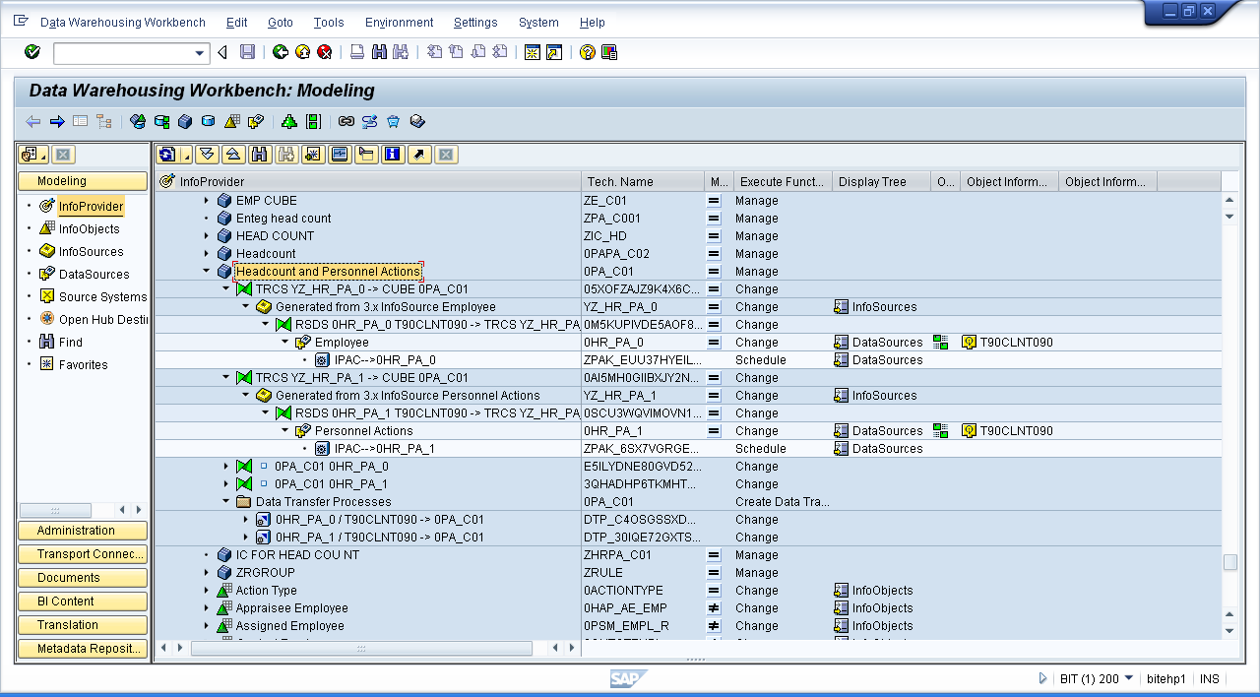This screenshot has height=697, width=1260.
Task: Select DataSources in the Modeling list
Action: point(94,274)
